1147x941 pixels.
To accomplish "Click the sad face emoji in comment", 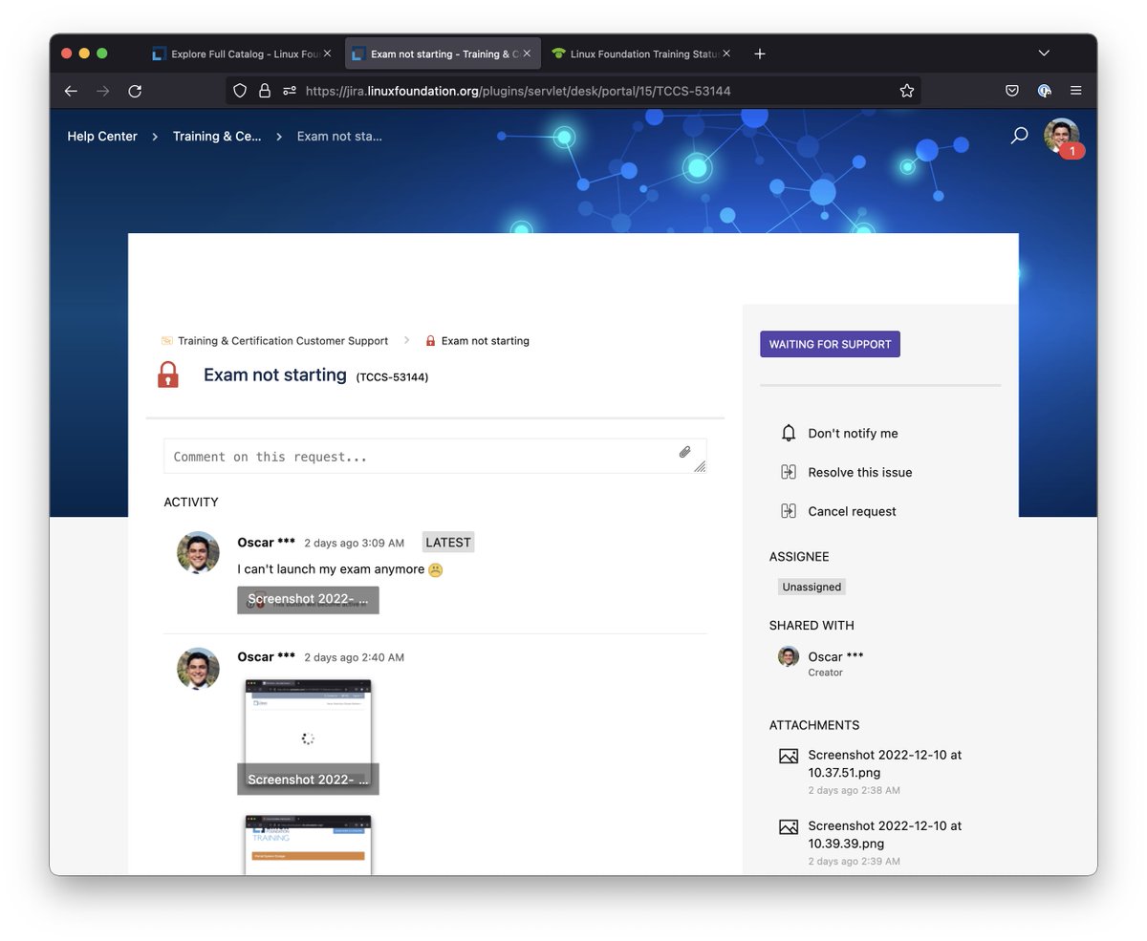I will click(436, 570).
